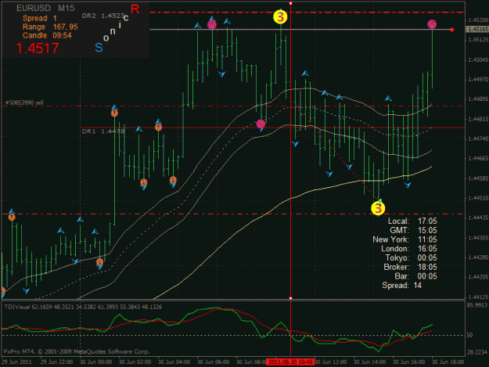Click the highlighted 2011.06.30 10:45 time label
489x367 pixels.
pos(290,362)
